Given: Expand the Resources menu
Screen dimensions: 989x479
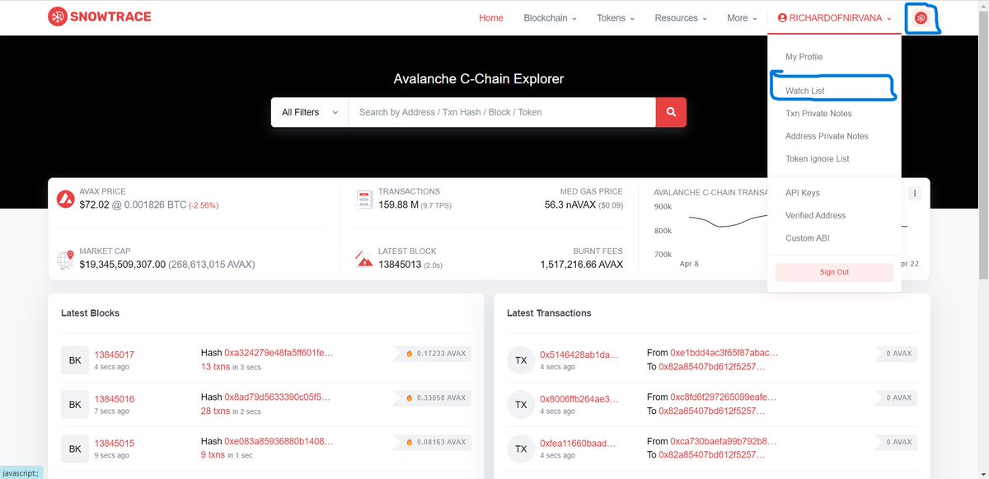Looking at the screenshot, I should (x=681, y=18).
